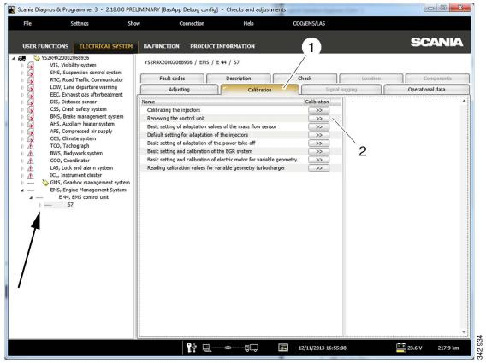Click the warning triangle icon of COO, Coordinator
486x363 pixels.
(x=31, y=161)
